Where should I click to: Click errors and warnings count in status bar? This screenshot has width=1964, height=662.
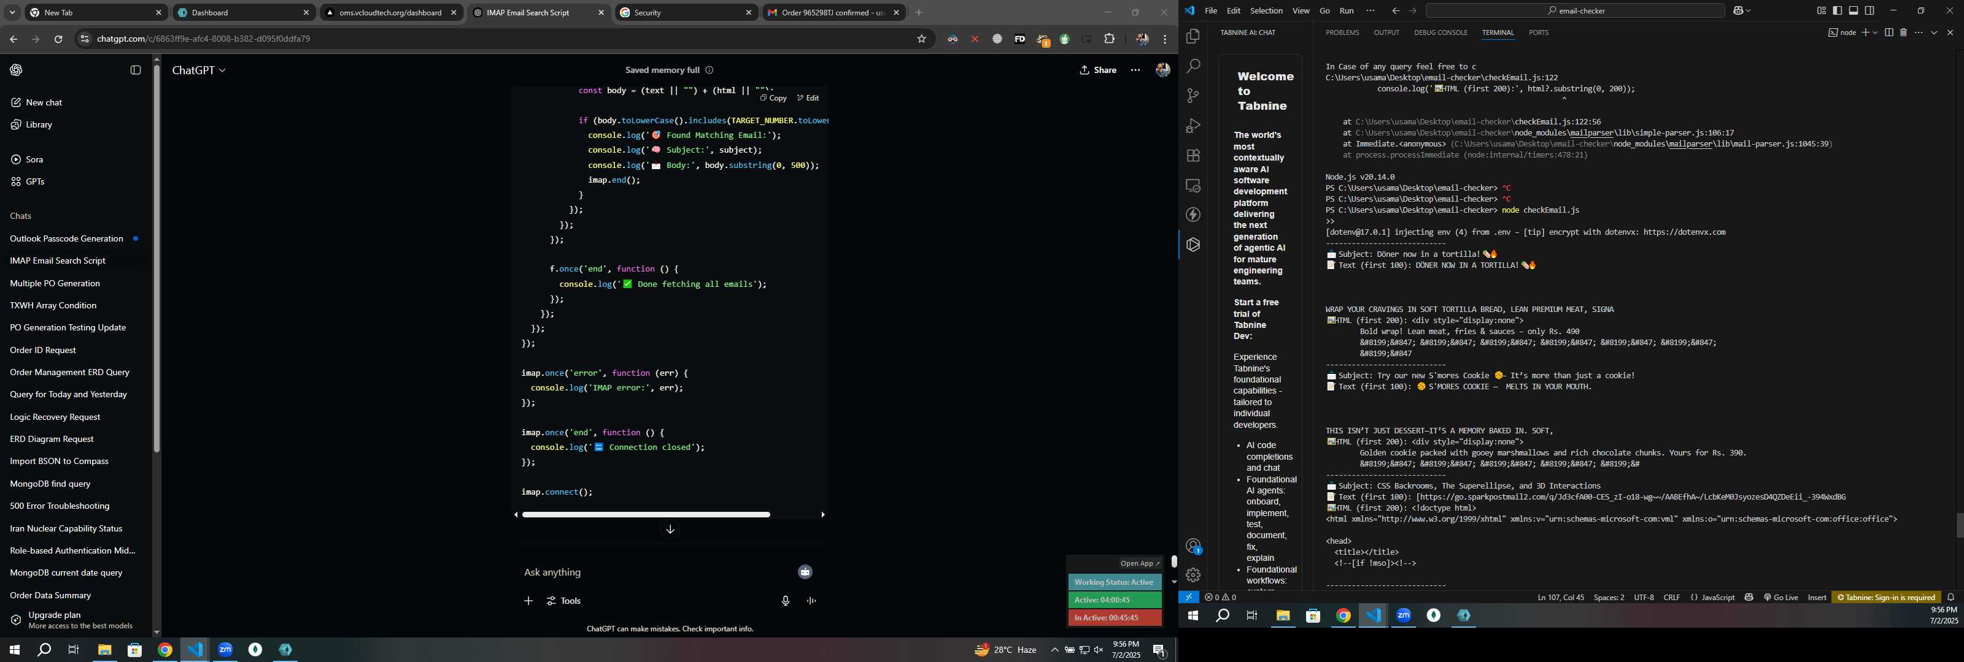[1221, 597]
